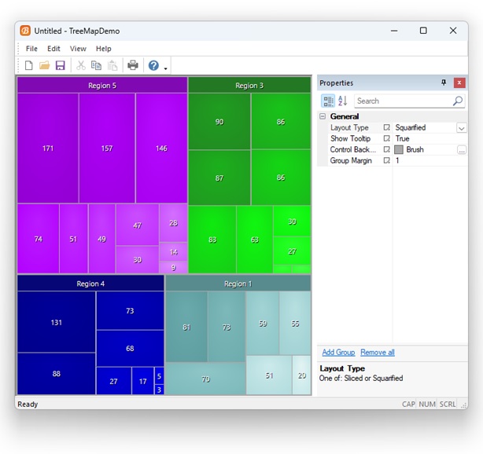Click the NUM status bar indicator
483x454 pixels.
(x=427, y=404)
